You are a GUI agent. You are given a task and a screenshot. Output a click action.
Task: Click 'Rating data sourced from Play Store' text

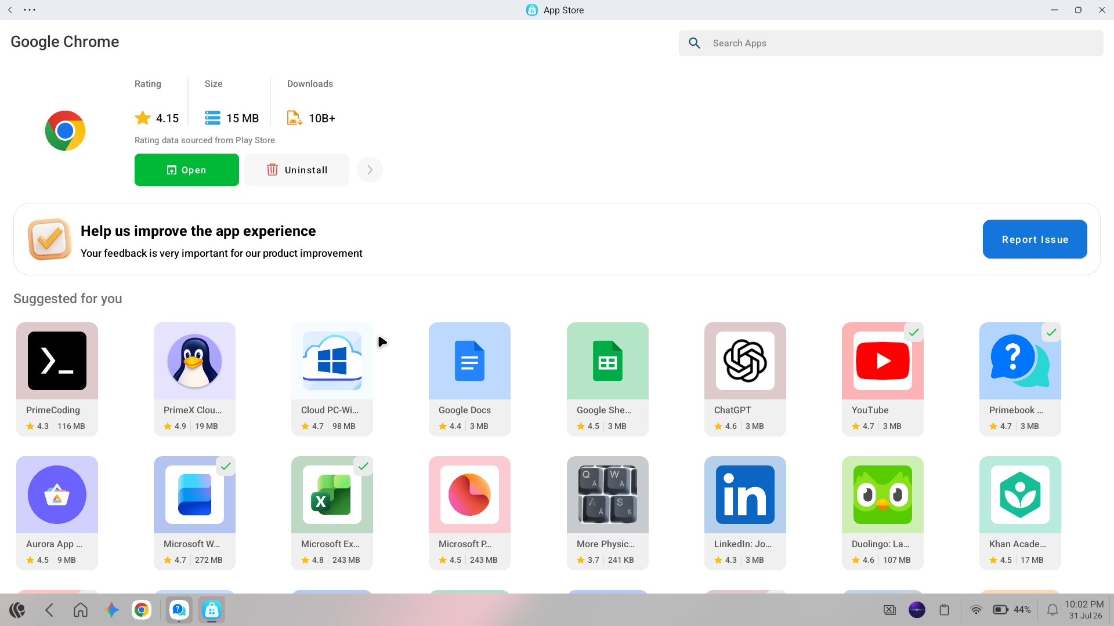point(205,140)
